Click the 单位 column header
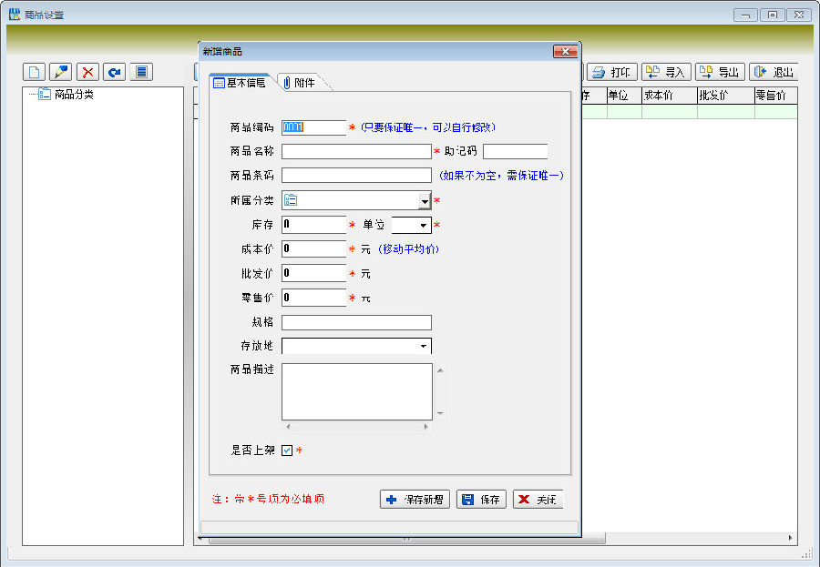Screen dimensions: 820x567 [624, 96]
